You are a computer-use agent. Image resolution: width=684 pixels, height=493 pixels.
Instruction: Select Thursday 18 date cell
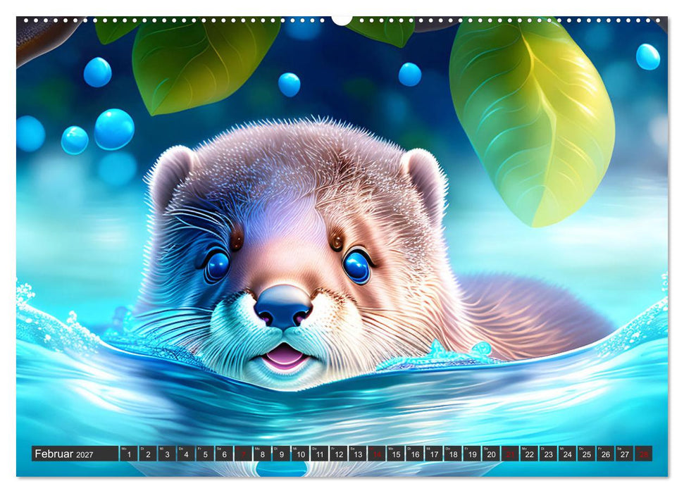[452, 454]
